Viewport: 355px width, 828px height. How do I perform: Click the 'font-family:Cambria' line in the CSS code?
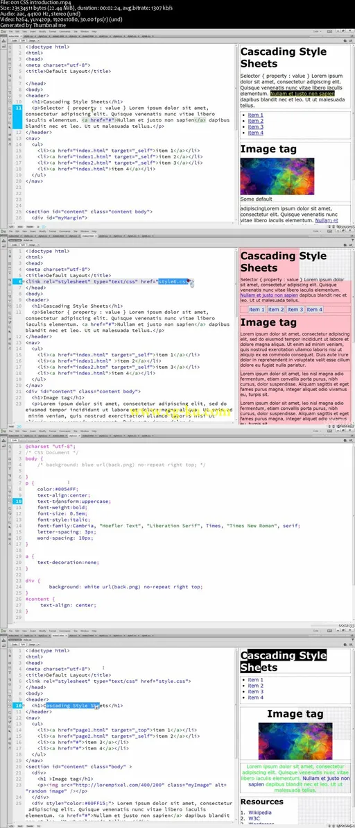tap(168, 525)
